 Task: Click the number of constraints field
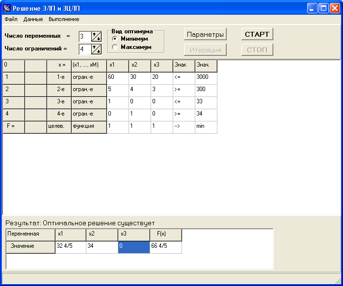point(85,49)
